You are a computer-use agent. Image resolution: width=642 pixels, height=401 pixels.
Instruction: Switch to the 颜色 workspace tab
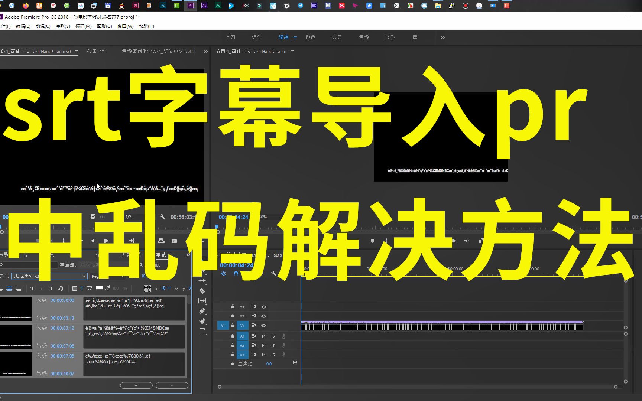311,37
